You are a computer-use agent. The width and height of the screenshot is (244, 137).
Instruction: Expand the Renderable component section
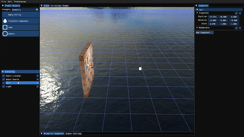point(197,28)
